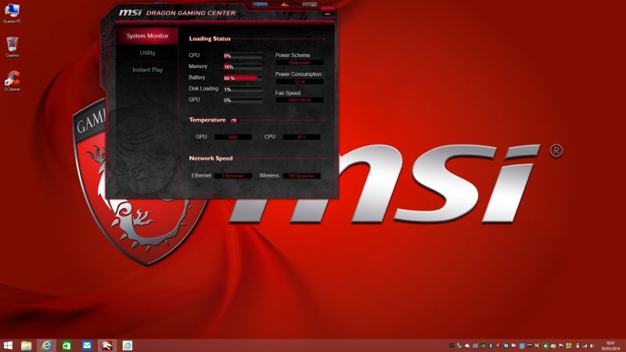Click the Loading Status heading
626x352 pixels.
[210, 38]
